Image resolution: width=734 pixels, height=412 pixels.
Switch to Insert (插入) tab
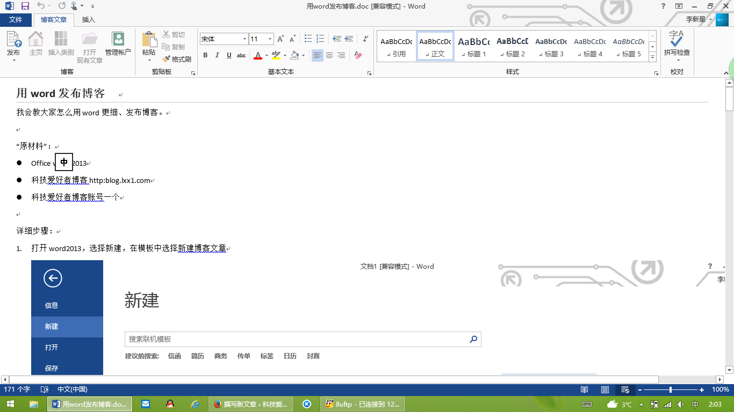[x=88, y=19]
